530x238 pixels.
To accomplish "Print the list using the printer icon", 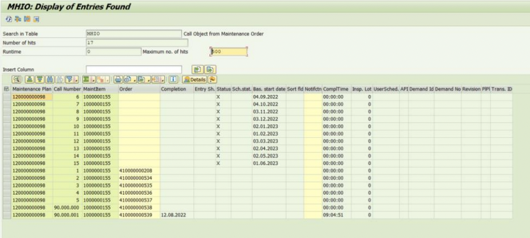I will (117, 80).
